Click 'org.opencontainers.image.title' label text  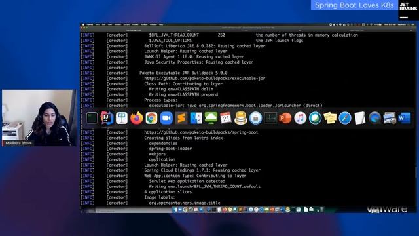point(185,203)
